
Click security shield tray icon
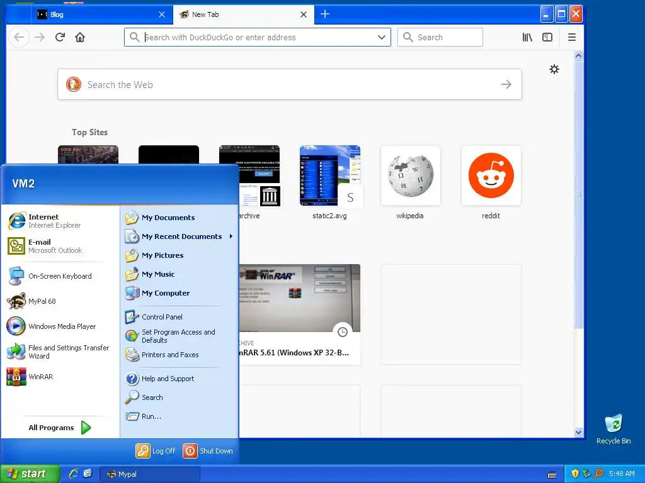pos(575,474)
